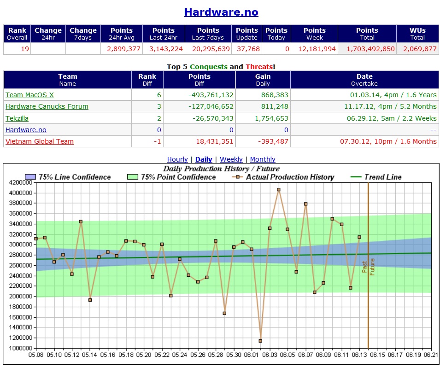Open Hardware Canucks Forum team link

(47, 106)
